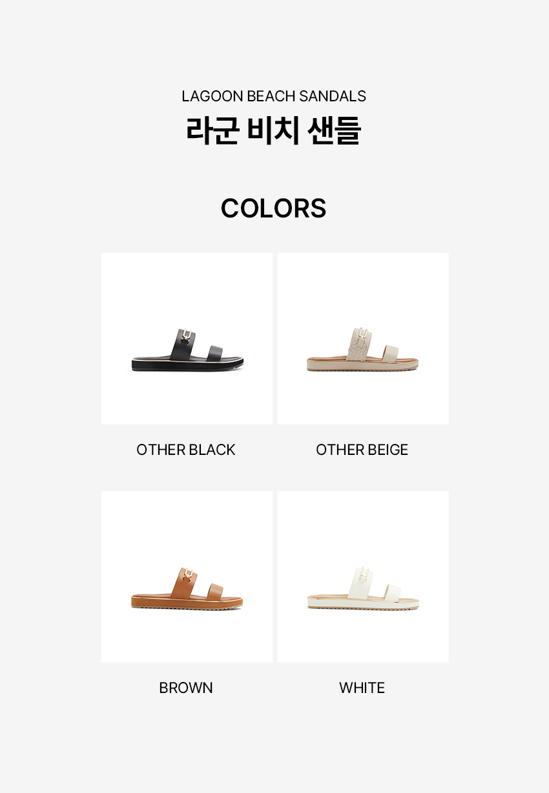This screenshot has width=549, height=793.
Task: Click the LAGOON BEACH SANDALS subtitle
Action: coord(274,96)
